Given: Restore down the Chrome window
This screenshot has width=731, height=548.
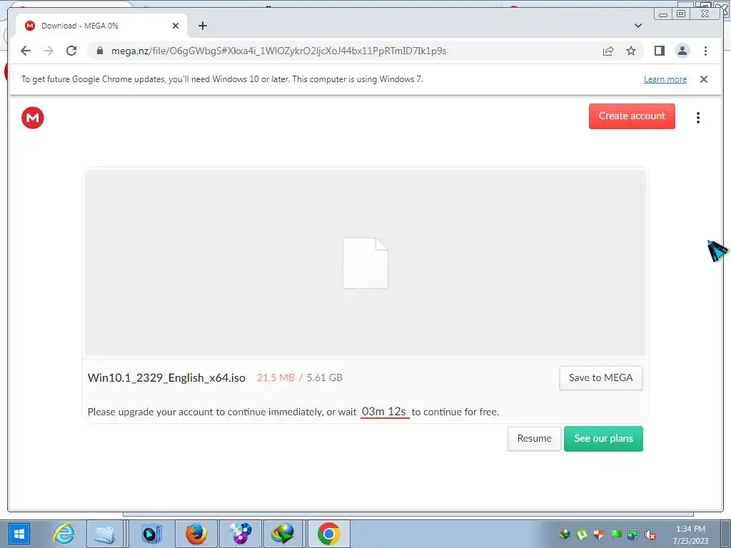Looking at the screenshot, I should tap(681, 14).
